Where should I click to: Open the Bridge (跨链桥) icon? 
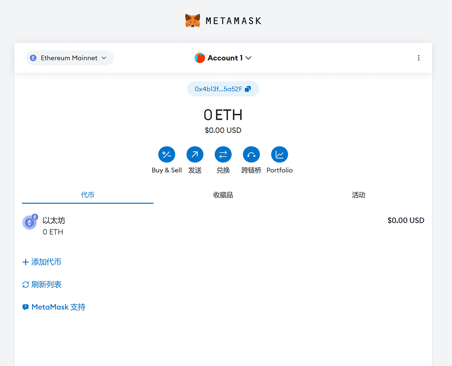point(251,155)
